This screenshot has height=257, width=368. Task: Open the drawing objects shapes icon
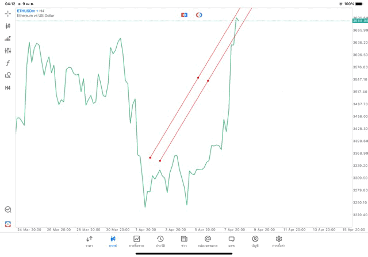pyautogui.click(x=8, y=75)
